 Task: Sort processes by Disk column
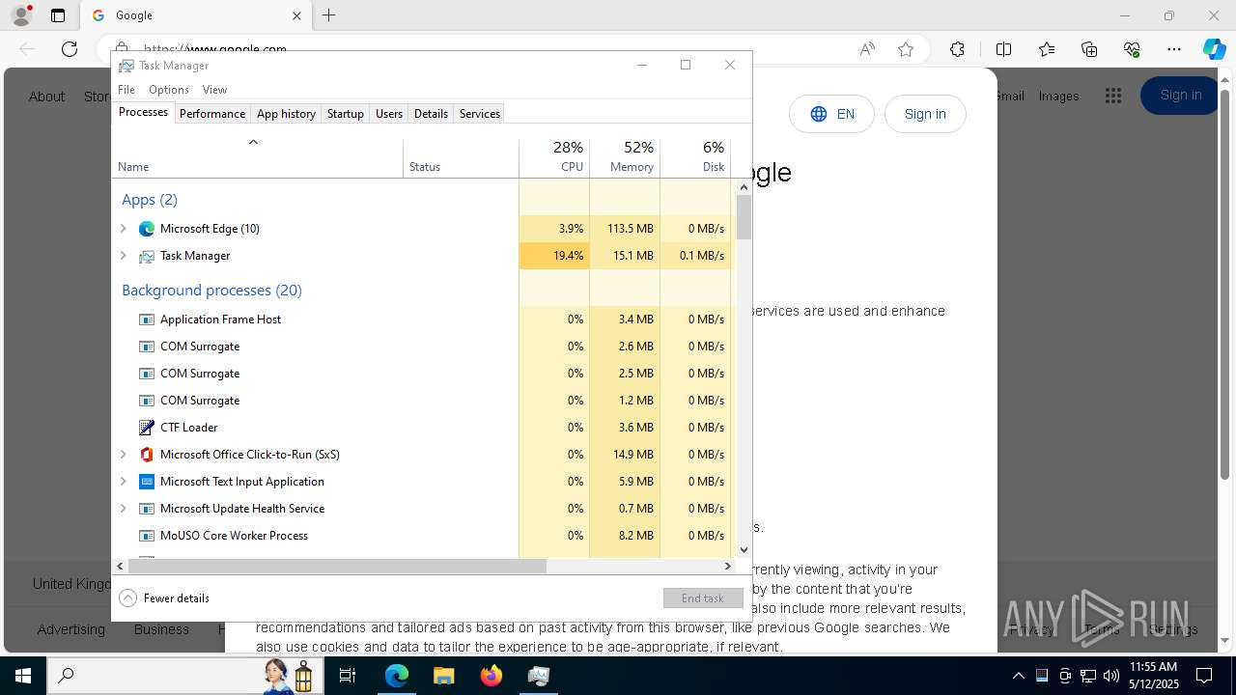695,157
